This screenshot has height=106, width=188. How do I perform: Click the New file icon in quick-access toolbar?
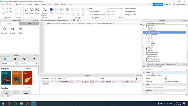(x=7, y=4)
